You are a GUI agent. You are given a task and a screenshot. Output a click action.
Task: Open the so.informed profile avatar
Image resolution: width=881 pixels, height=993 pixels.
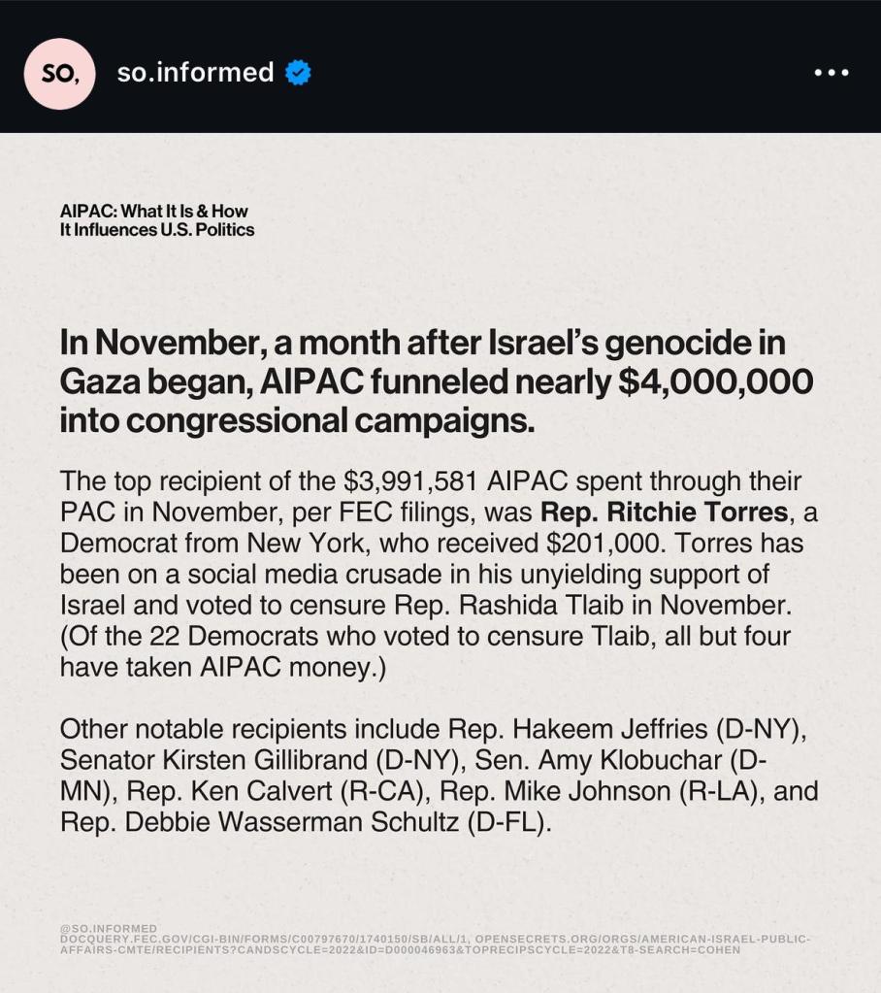click(x=59, y=74)
